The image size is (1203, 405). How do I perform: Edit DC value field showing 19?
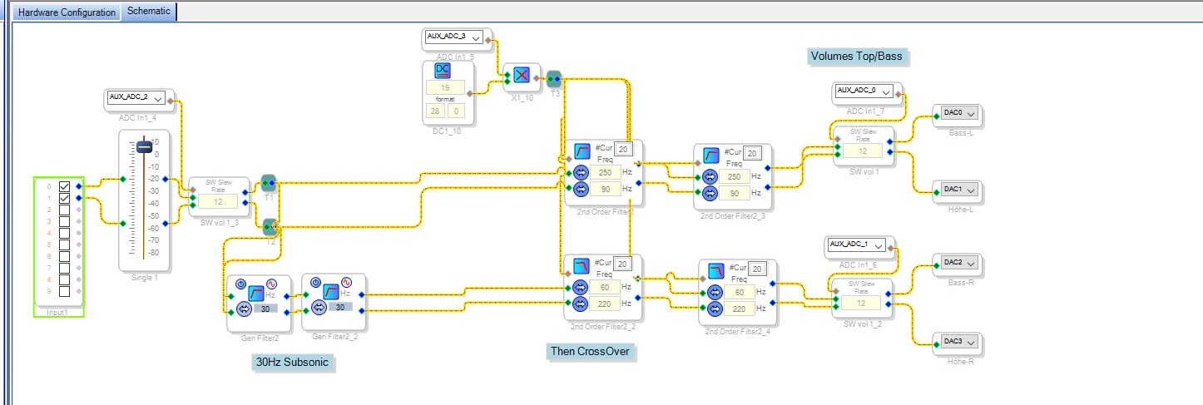[x=445, y=87]
